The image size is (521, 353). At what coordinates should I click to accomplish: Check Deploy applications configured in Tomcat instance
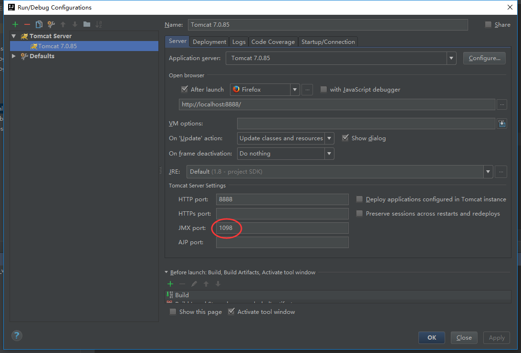(359, 199)
